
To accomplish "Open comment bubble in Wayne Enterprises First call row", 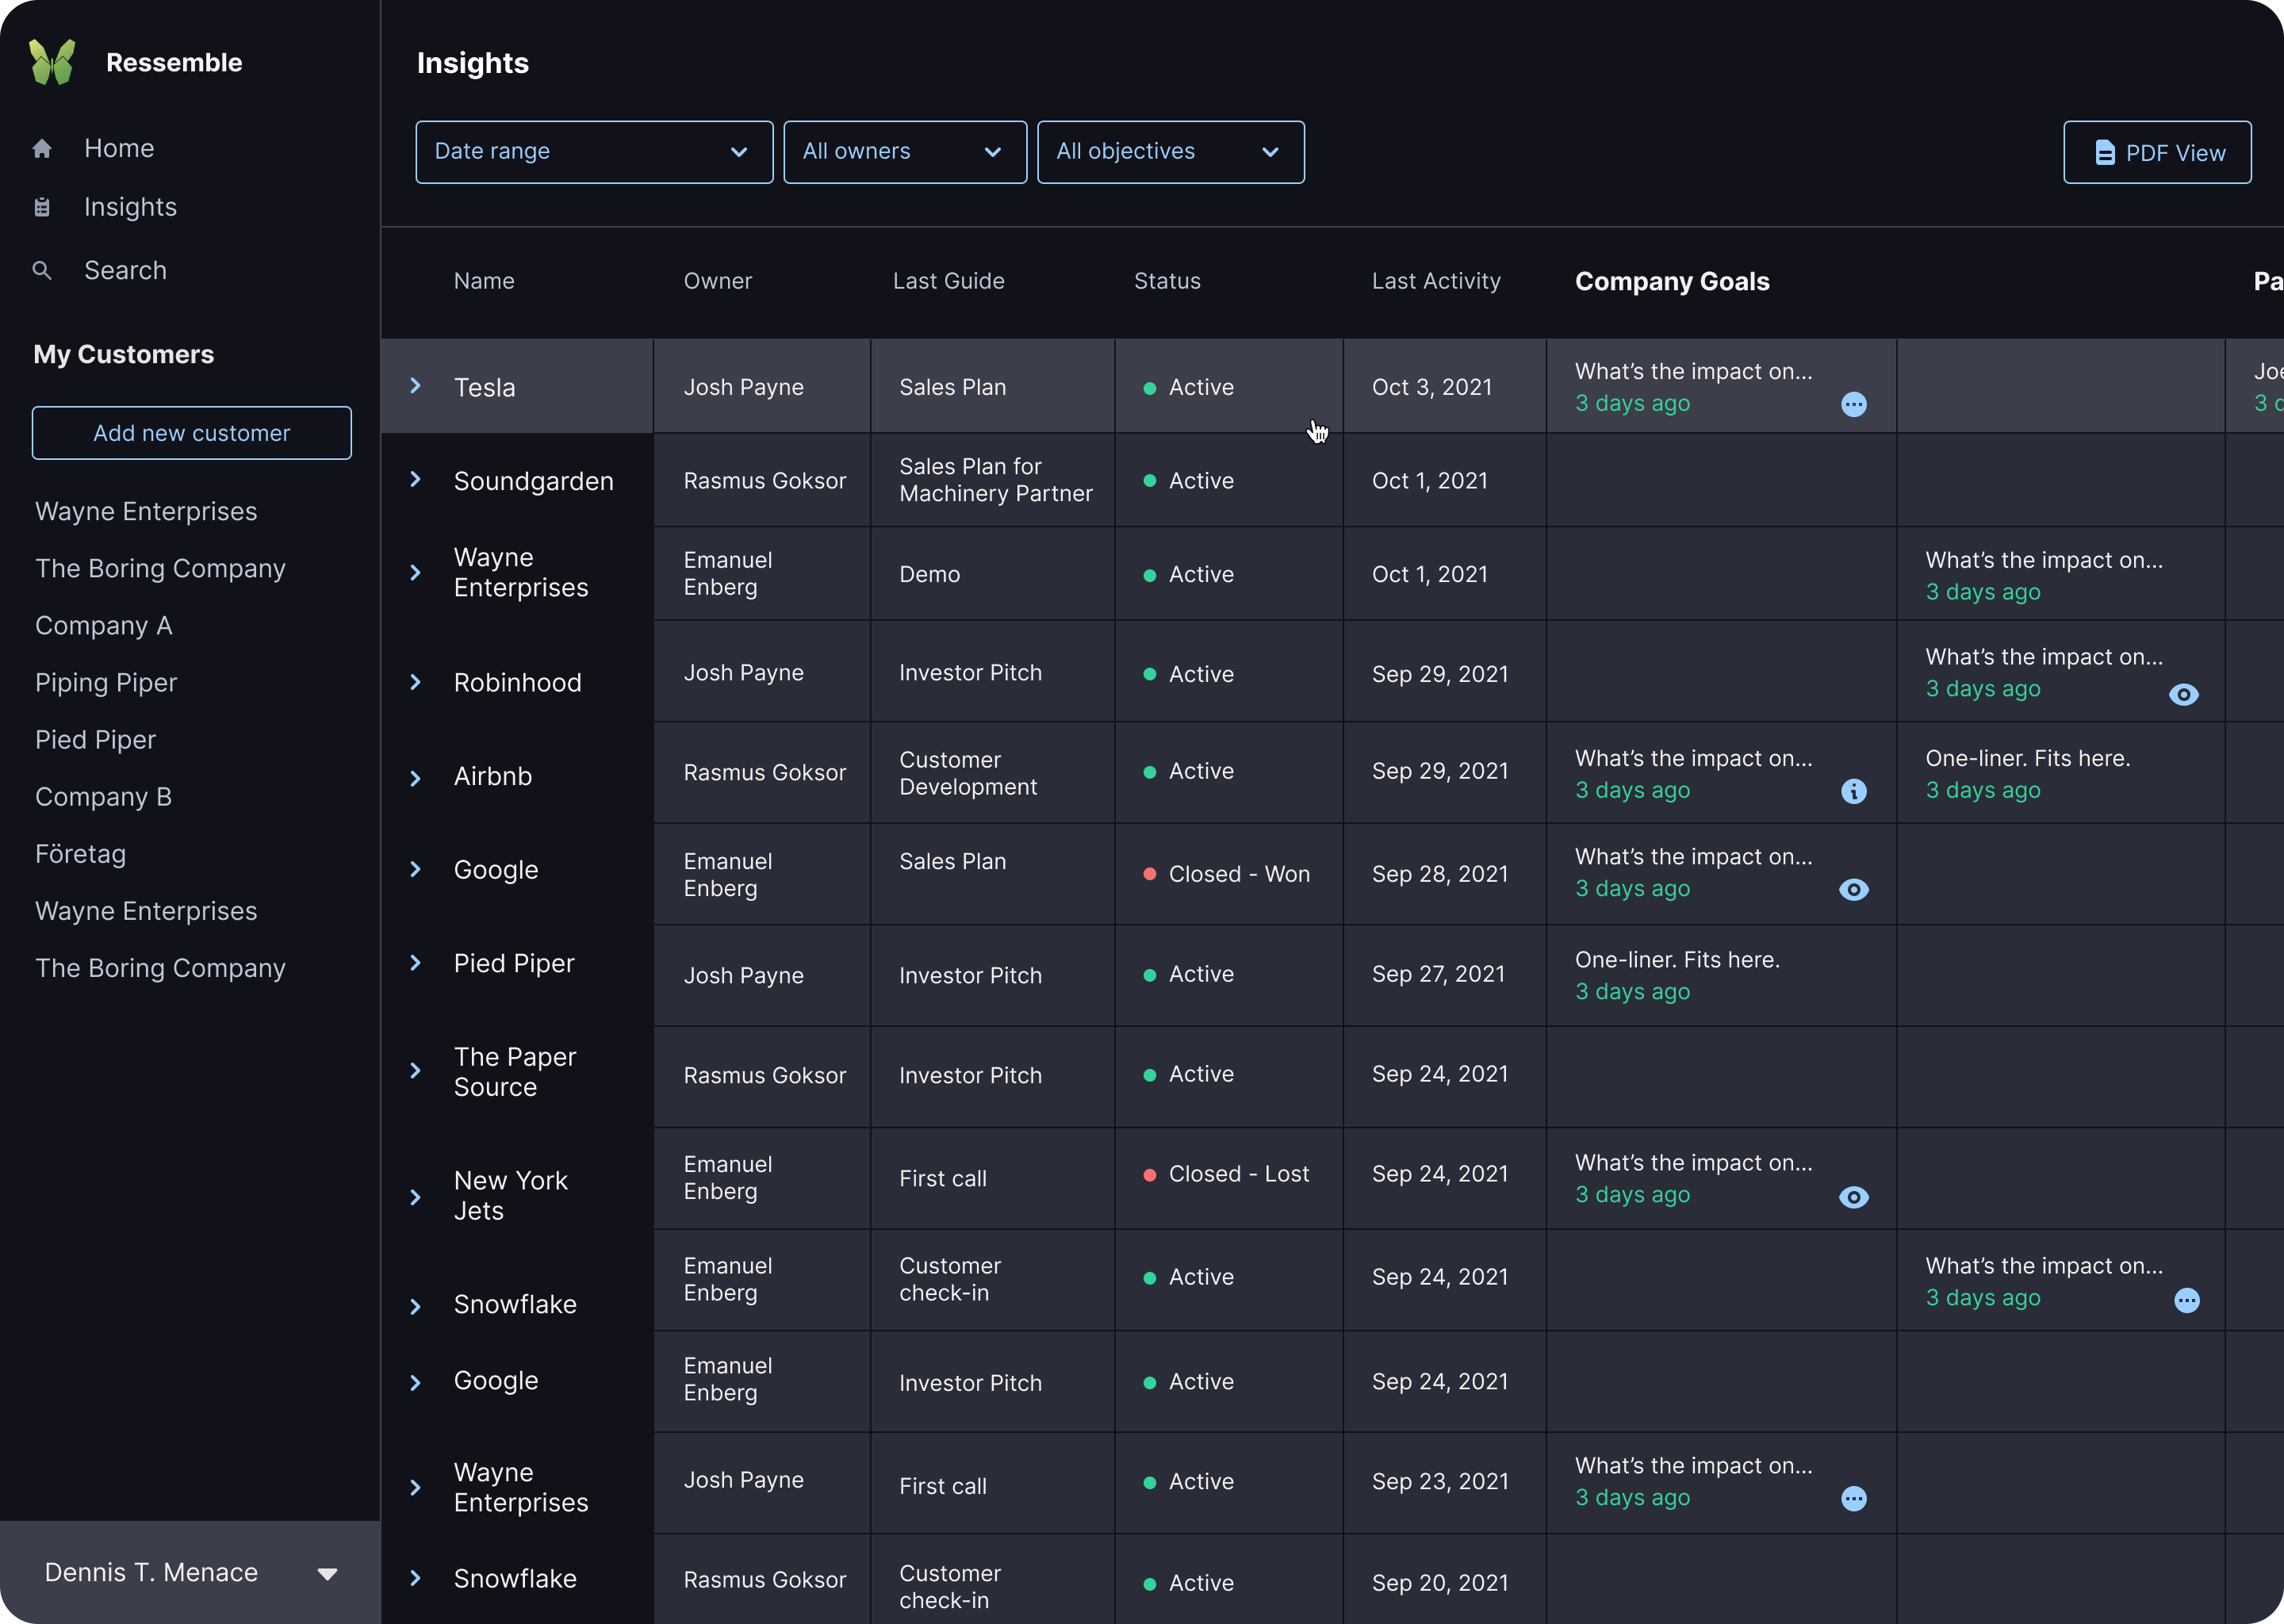I will tap(1854, 1498).
